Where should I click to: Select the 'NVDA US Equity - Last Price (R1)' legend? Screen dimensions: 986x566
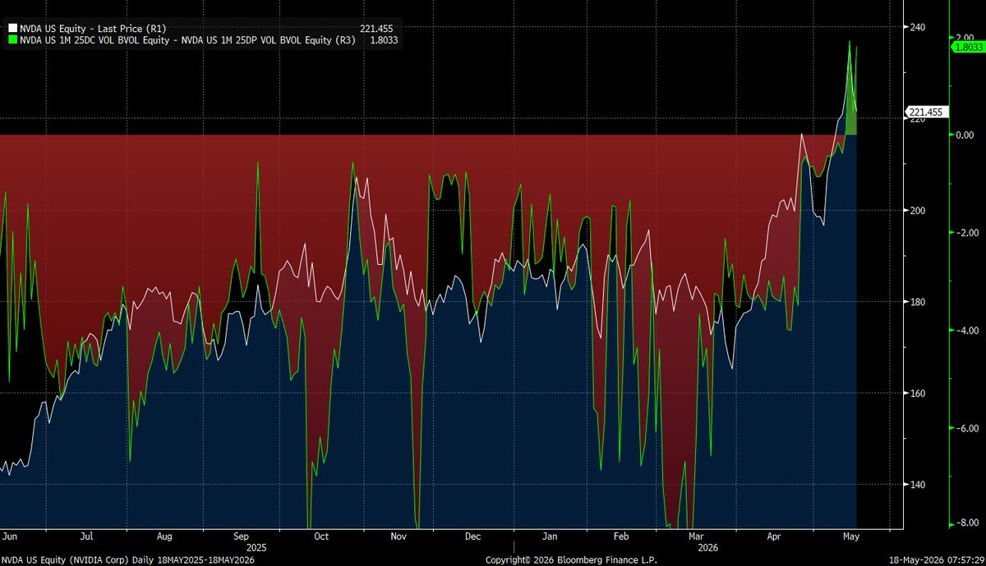(x=92, y=28)
